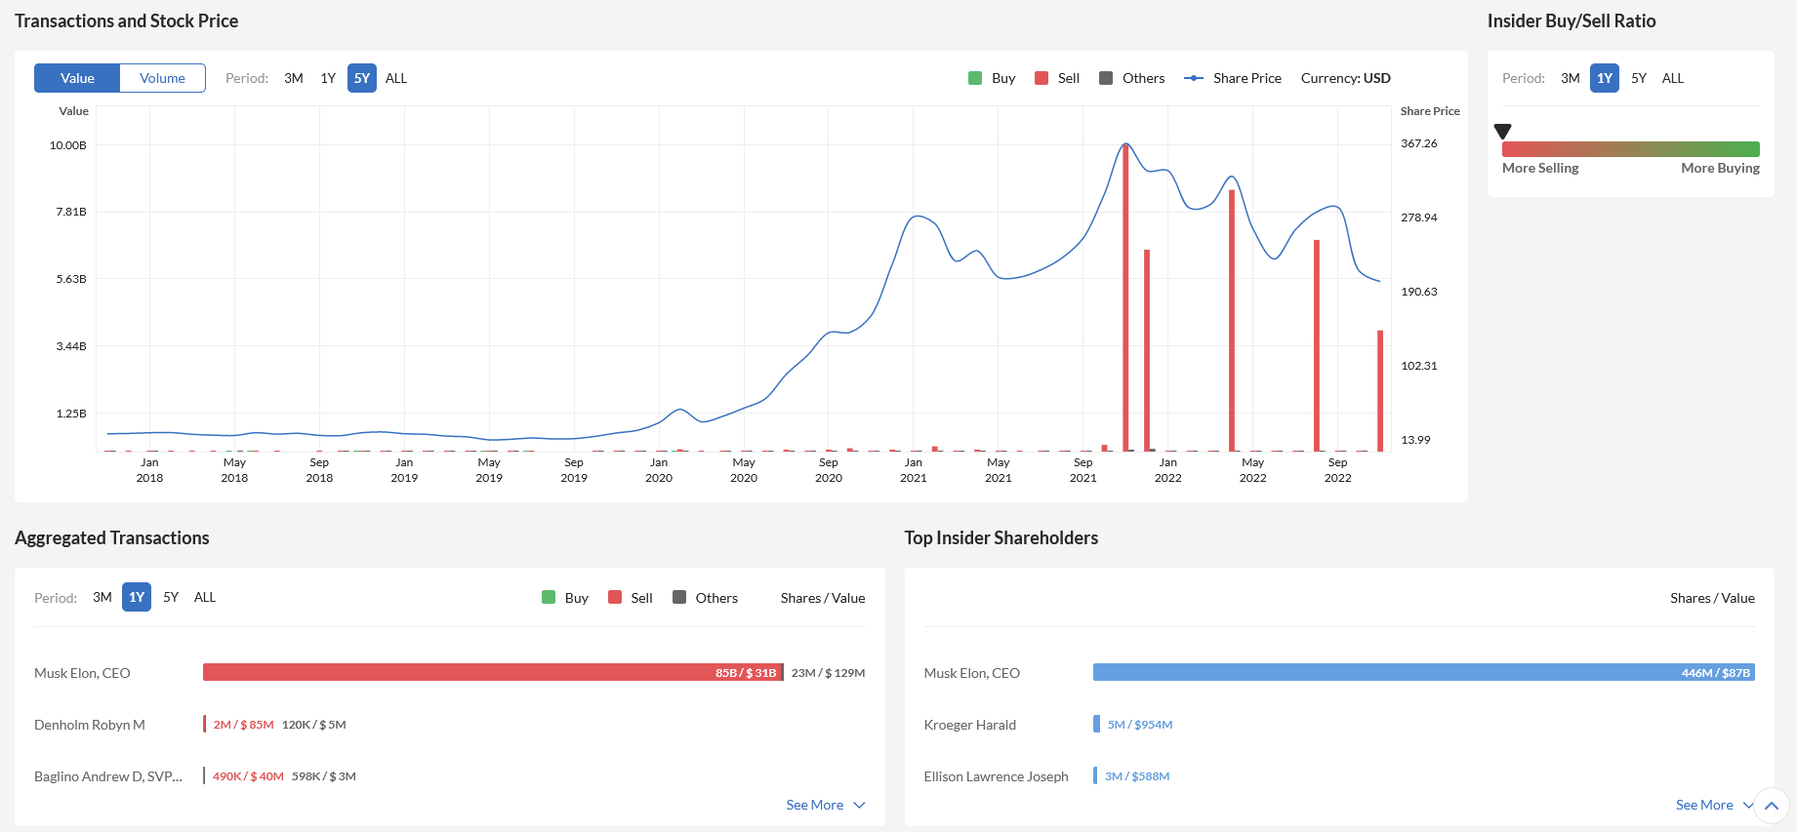Click the Buy/Sell ratio gradient bar

1630,149
